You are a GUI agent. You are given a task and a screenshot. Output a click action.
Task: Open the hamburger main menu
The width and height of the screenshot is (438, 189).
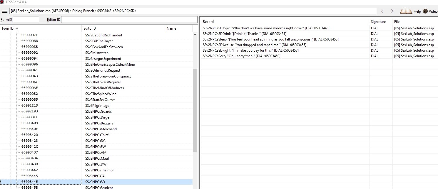(x=4, y=11)
